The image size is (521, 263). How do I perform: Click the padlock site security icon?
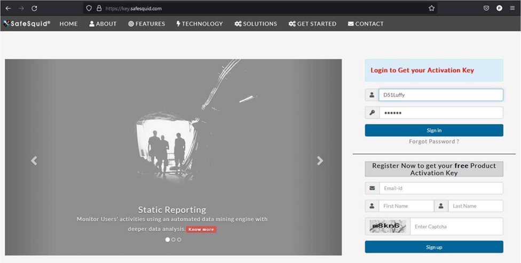click(99, 9)
